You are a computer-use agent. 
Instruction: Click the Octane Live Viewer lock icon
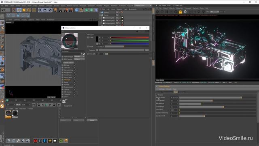[x=180, y=12]
